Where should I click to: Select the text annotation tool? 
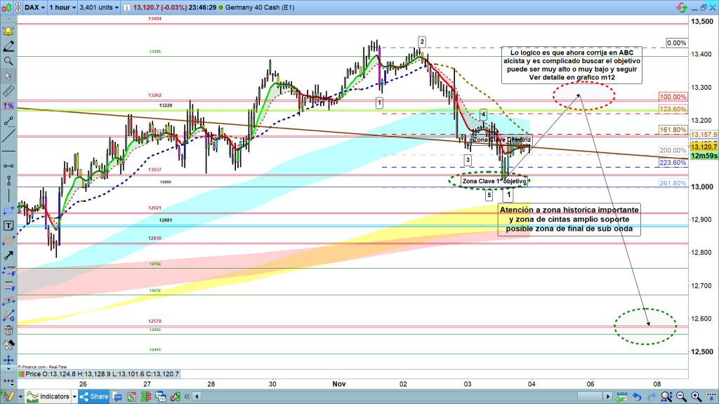8,225
